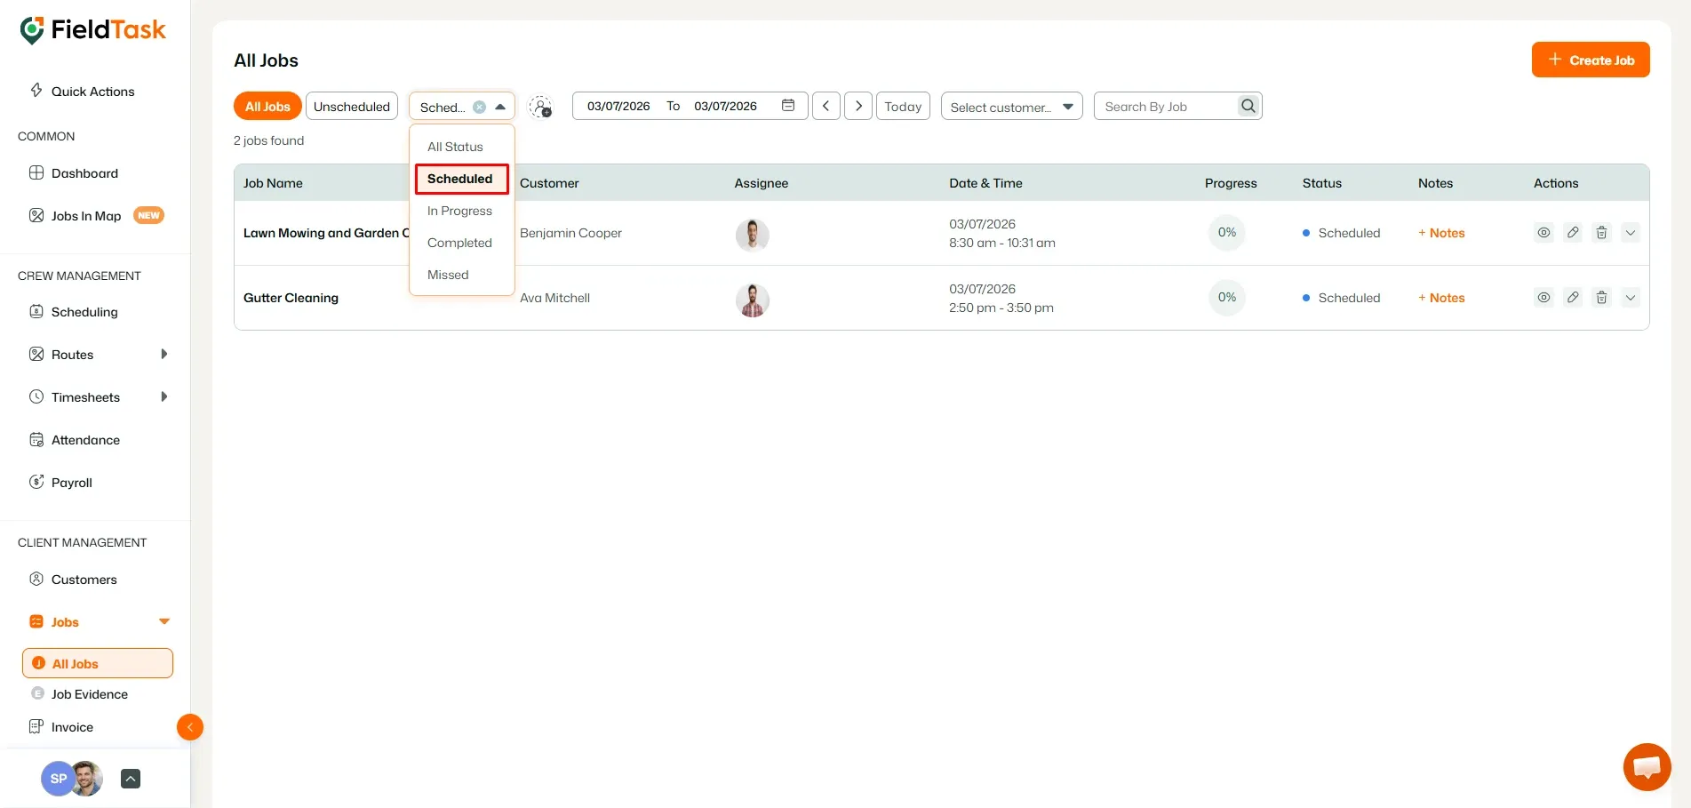Select All Status option
Screen dimensions: 1691x808
(461, 146)
